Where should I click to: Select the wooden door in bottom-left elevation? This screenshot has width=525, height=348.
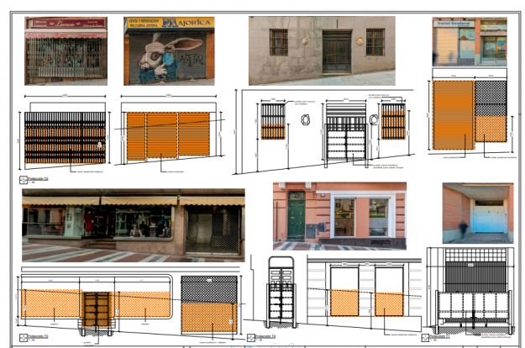pyautogui.click(x=97, y=308)
